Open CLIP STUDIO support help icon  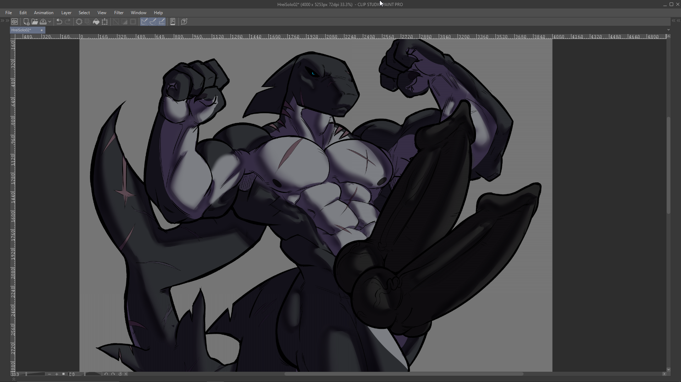tap(184, 22)
